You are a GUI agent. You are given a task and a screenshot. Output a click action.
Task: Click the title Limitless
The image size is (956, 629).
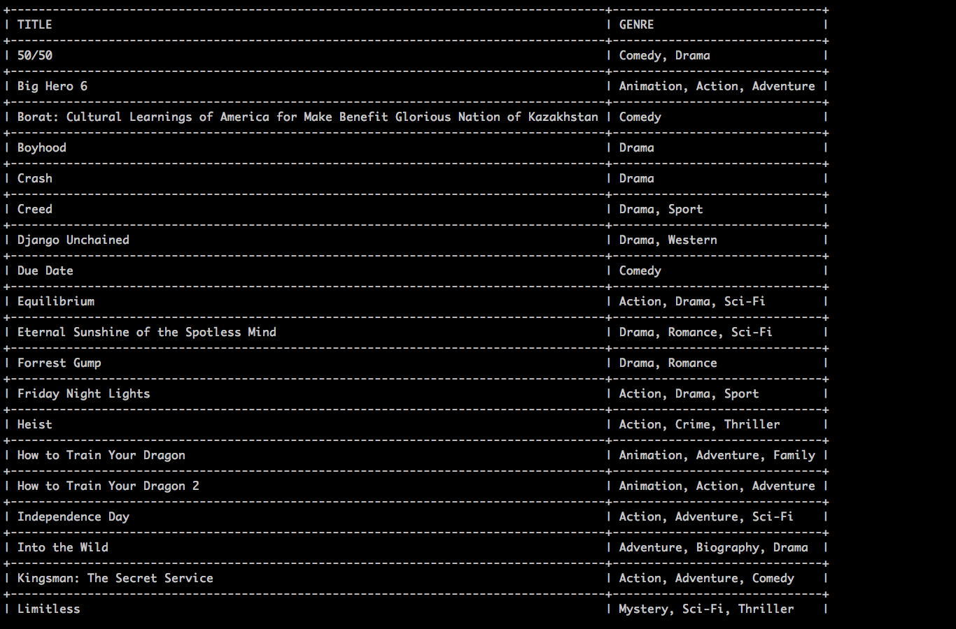[48, 609]
